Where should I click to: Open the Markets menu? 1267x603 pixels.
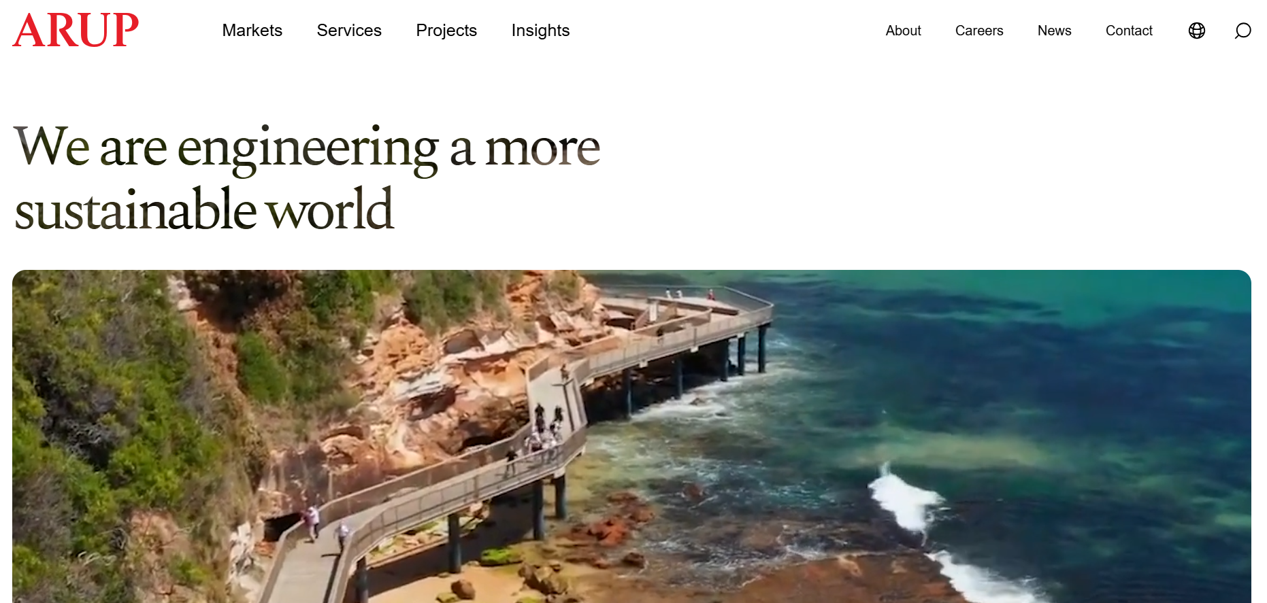click(252, 31)
